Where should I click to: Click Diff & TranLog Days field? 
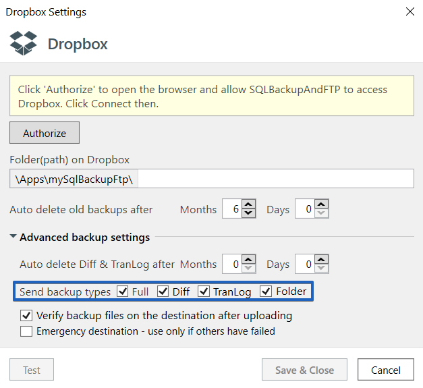[305, 264]
